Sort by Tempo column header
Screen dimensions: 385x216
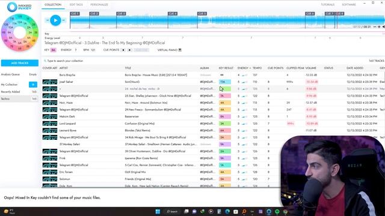(x=257, y=68)
